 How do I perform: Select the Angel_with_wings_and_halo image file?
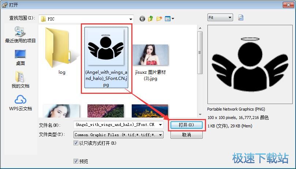[106, 57]
